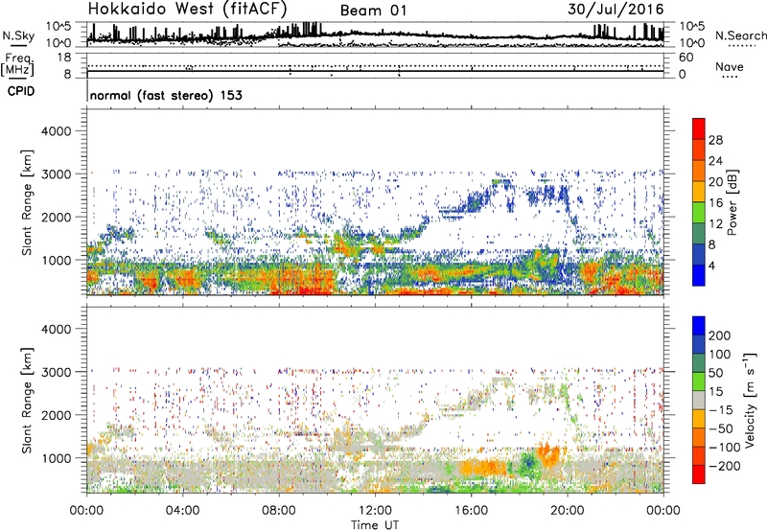Click the orange negative-velocity patch near 19:00

[x=548, y=453]
